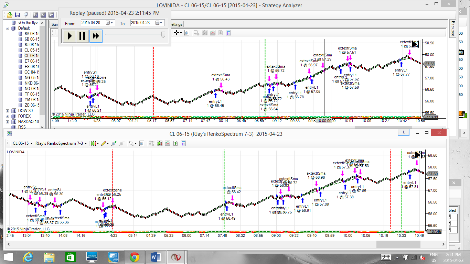Open the crosshair cursor dropdown arrow in Strategy Analyzer
The height and width of the screenshot is (264, 470).
(181, 33)
